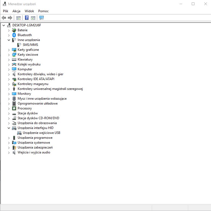The image size is (211, 211).
Task: Select Kontrolery dźwięku, wideo i gier label
Action: tap(40, 74)
